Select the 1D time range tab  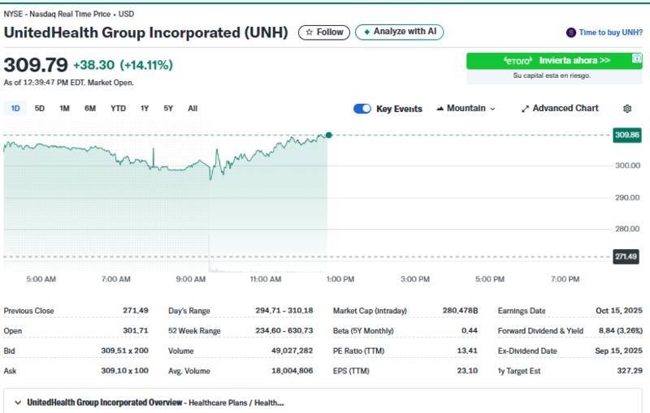click(x=15, y=109)
